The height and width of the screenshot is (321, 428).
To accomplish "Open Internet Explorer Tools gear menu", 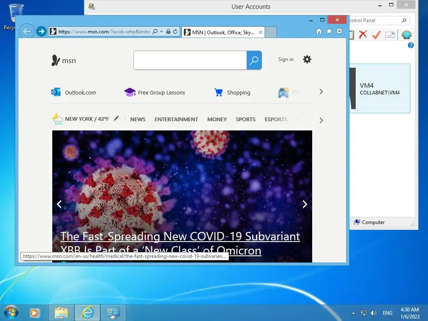I will [x=339, y=31].
